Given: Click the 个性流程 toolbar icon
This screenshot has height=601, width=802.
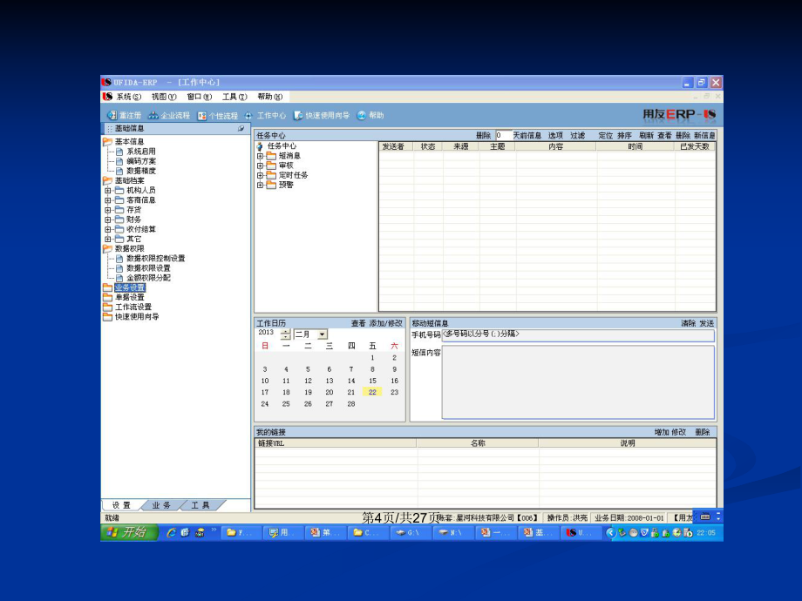Looking at the screenshot, I should click(x=202, y=115).
